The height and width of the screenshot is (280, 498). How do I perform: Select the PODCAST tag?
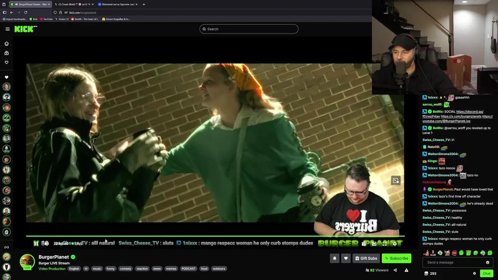tap(189, 269)
